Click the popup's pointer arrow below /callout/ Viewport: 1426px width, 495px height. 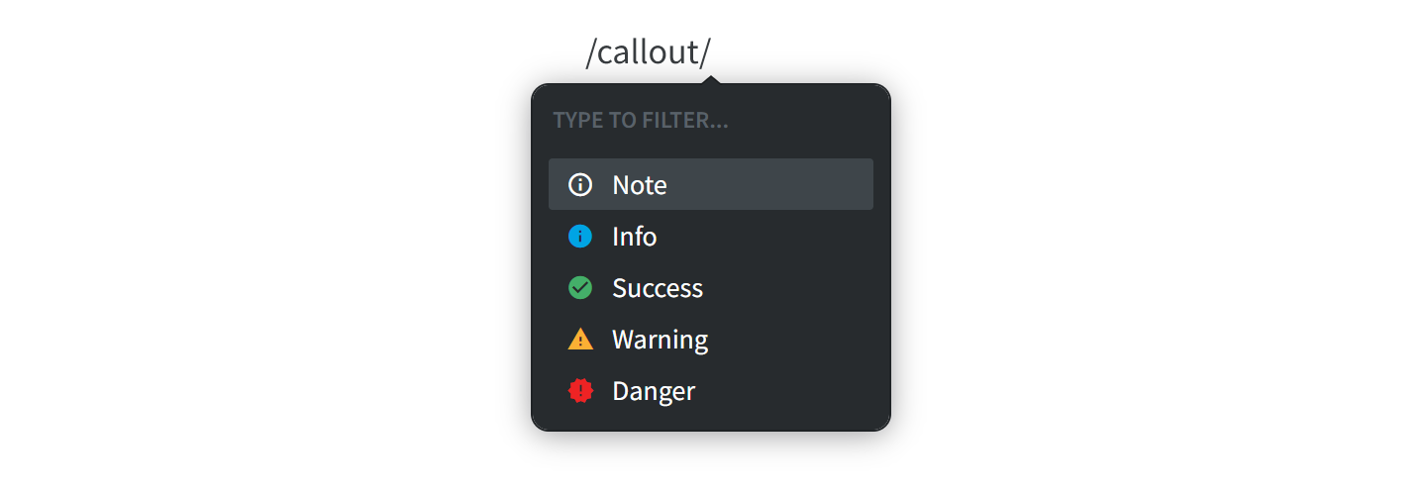pyautogui.click(x=711, y=79)
